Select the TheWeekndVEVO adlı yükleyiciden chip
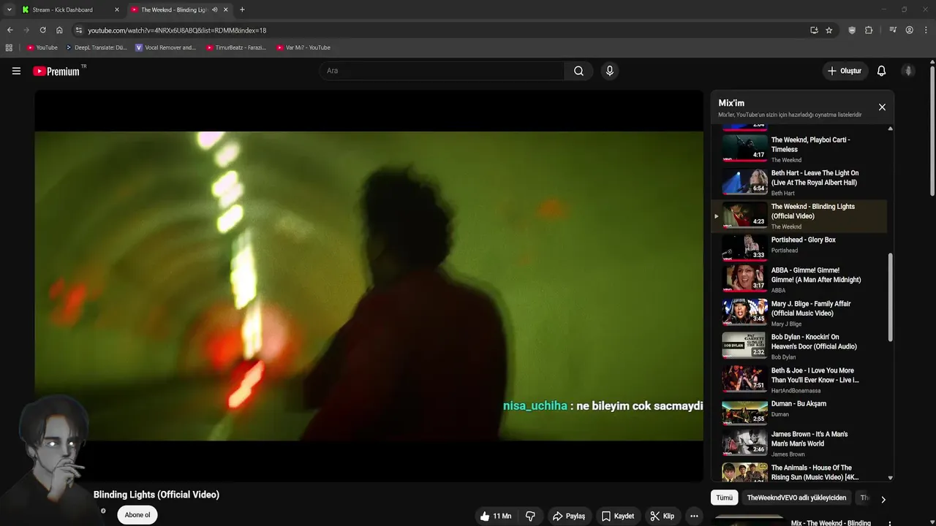Viewport: 936px width, 526px height. tap(796, 498)
